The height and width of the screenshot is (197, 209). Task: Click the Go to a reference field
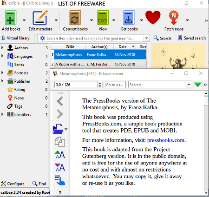tap(115, 85)
